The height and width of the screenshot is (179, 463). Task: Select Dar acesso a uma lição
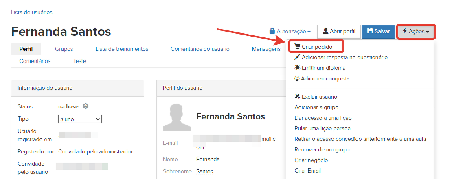pos(323,118)
